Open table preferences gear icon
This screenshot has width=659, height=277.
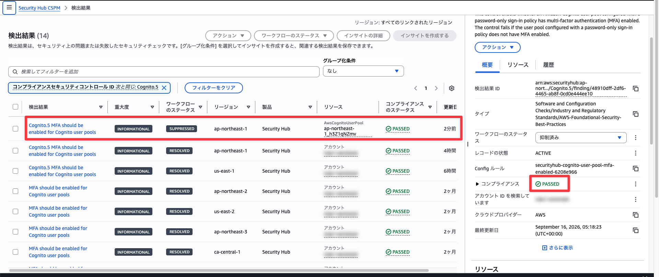[x=452, y=88]
